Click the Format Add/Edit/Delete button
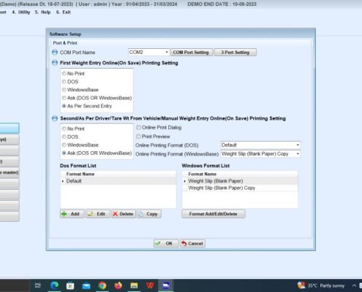Screen dimensions: 362x292 coord(214,214)
